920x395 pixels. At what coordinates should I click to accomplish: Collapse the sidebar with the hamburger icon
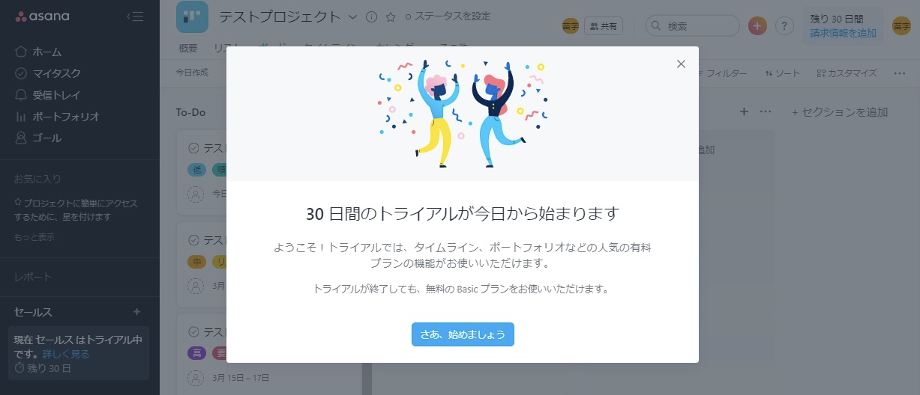click(x=135, y=16)
